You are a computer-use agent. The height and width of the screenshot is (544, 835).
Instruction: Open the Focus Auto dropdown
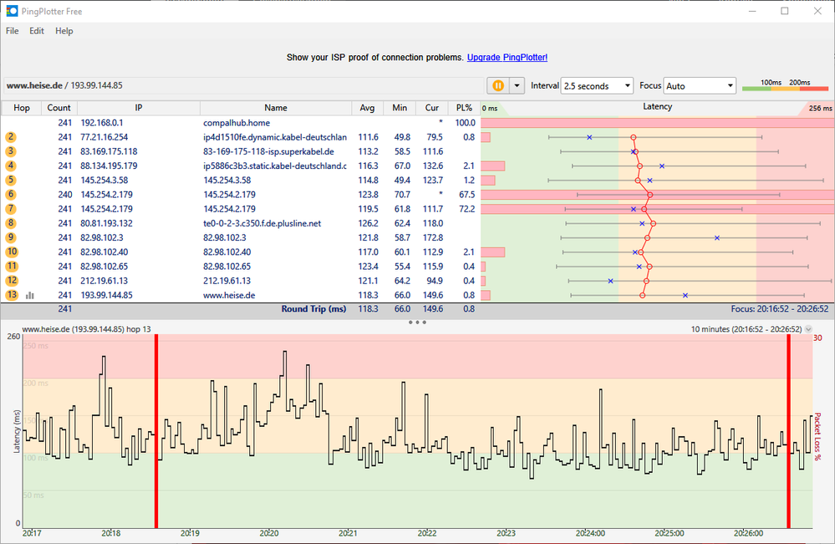point(700,86)
